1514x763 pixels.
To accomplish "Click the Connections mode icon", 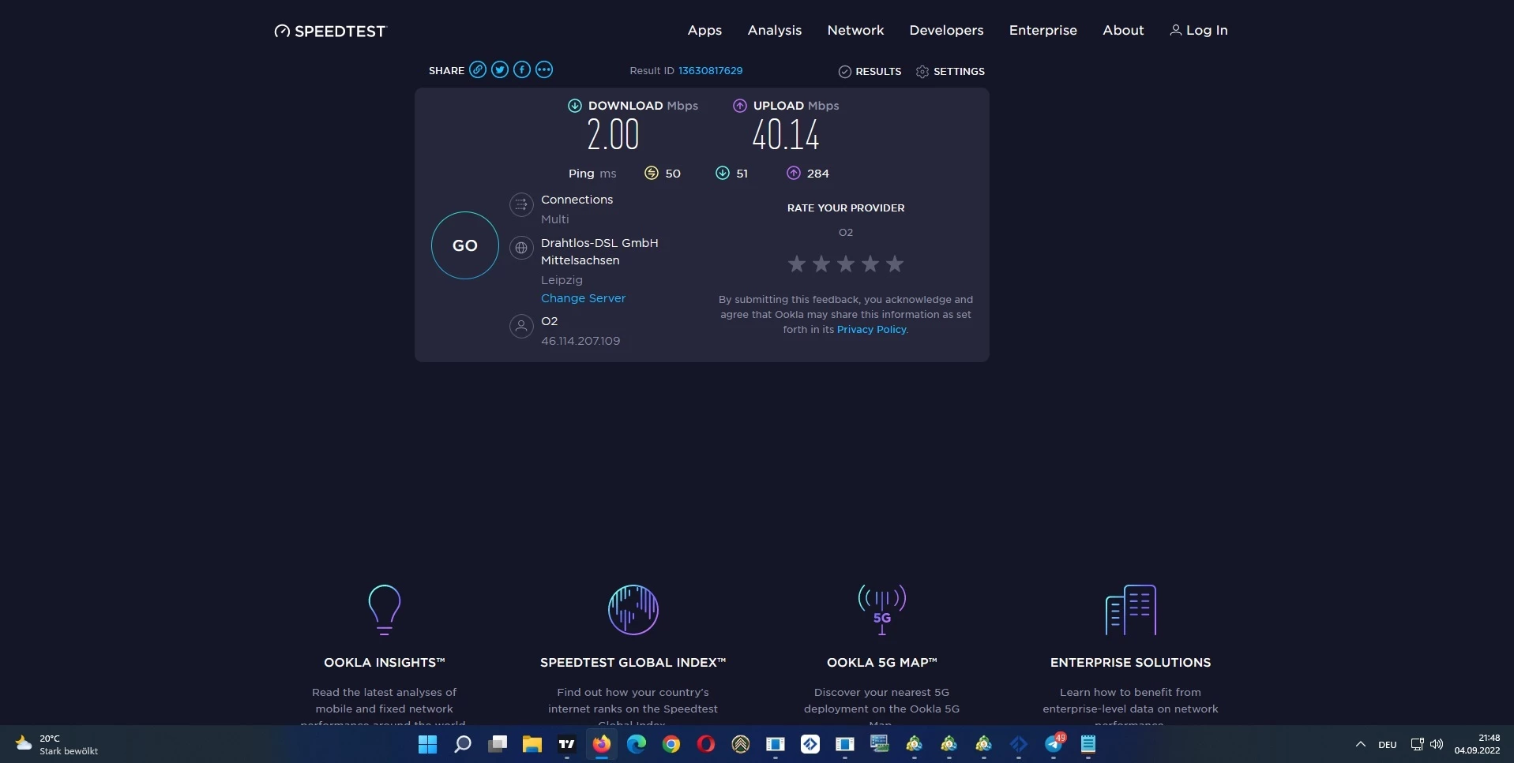I will [521, 205].
